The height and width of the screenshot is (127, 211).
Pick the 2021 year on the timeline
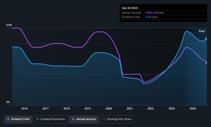pos(130,108)
